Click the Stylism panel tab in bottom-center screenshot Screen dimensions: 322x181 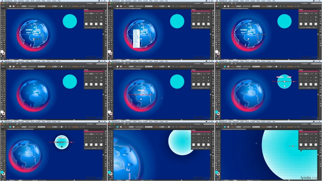pyautogui.click(x=194, y=130)
